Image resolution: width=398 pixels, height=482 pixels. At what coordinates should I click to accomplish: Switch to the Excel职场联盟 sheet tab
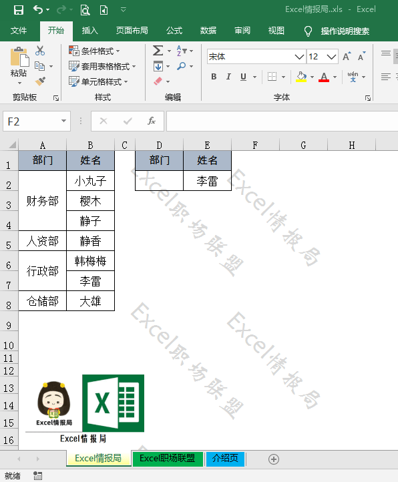pyautogui.click(x=168, y=459)
